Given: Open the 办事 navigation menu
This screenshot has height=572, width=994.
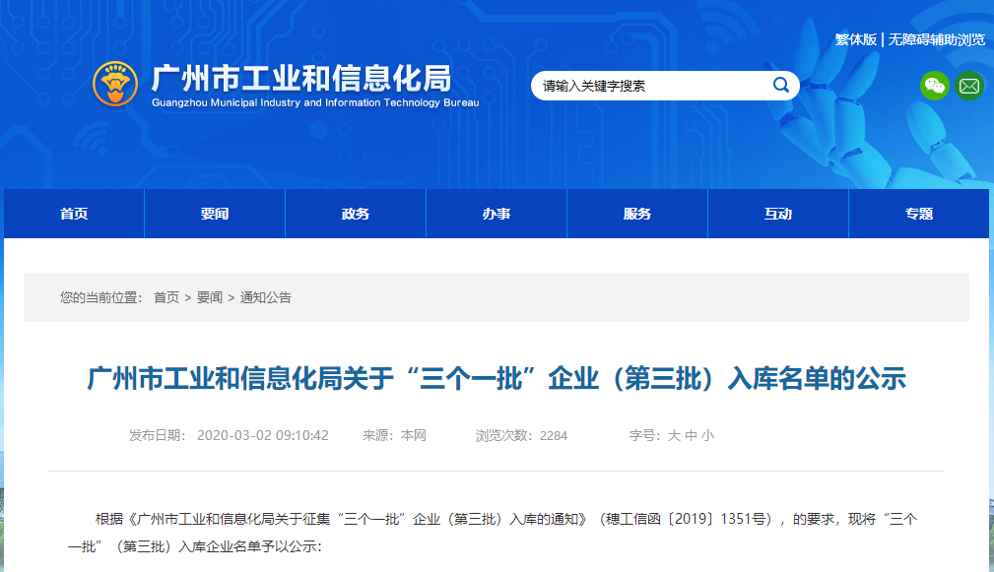Looking at the screenshot, I should point(497,214).
